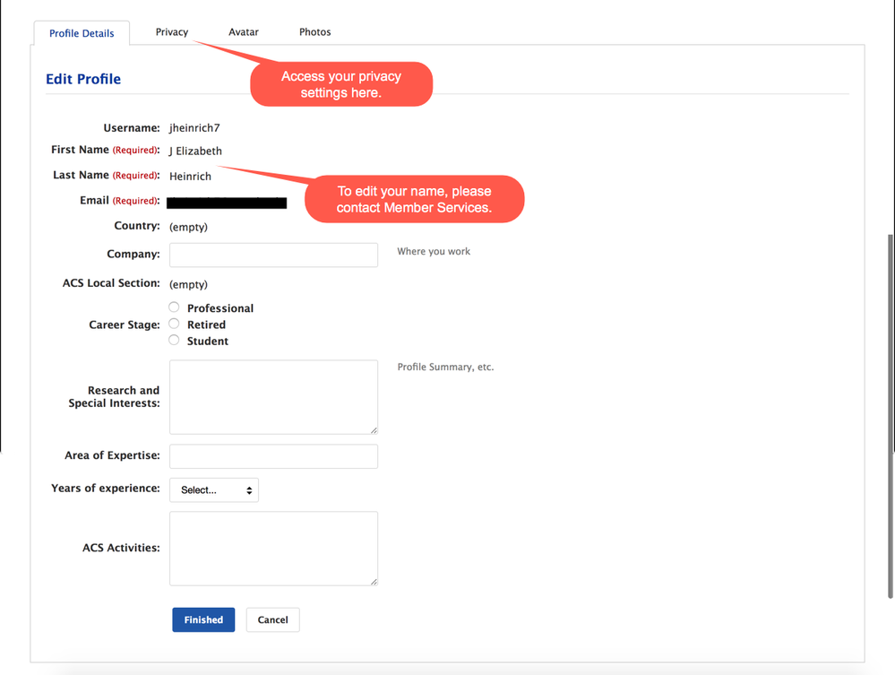Click the Research textarea resize handle

pos(374,430)
